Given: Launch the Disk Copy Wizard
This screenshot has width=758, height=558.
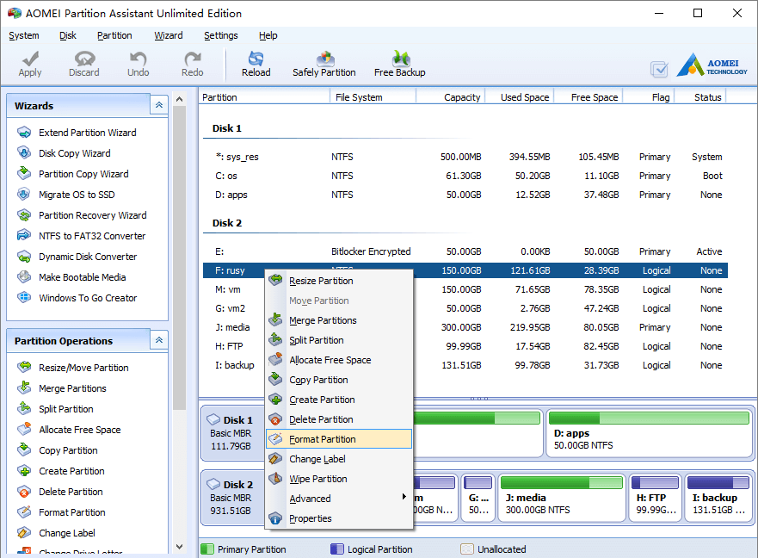Looking at the screenshot, I should [64, 153].
